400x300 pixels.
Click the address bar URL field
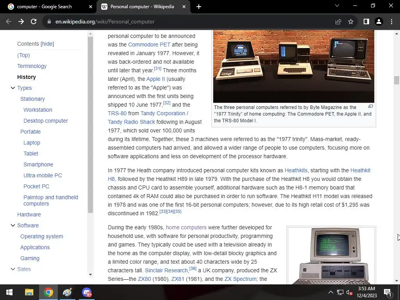[188, 22]
